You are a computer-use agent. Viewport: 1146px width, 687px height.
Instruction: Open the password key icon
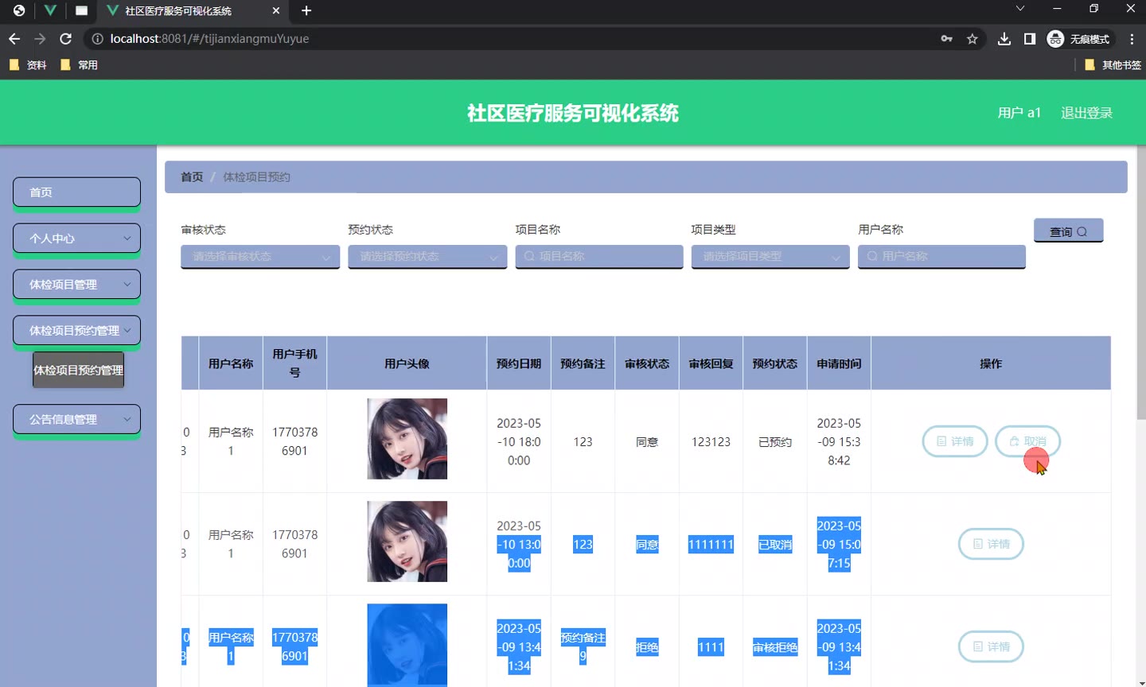[946, 39]
